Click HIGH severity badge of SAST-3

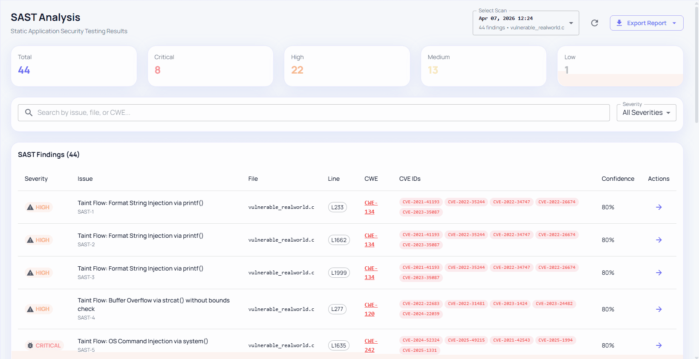[x=39, y=273]
